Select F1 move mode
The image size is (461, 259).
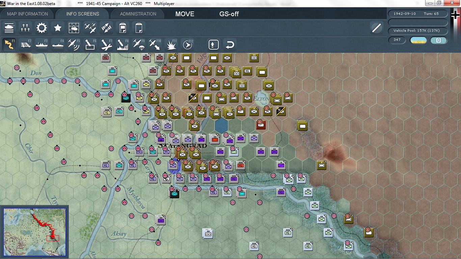tap(9, 45)
